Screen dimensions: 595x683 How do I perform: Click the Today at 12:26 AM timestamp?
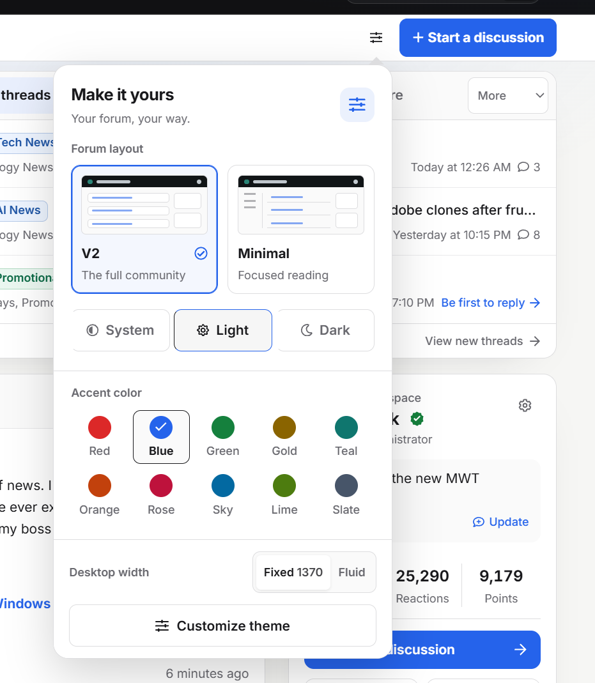click(461, 167)
